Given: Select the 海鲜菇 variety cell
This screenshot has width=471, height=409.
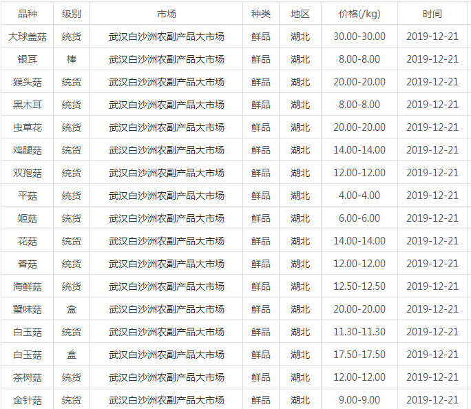Looking at the screenshot, I should [28, 286].
